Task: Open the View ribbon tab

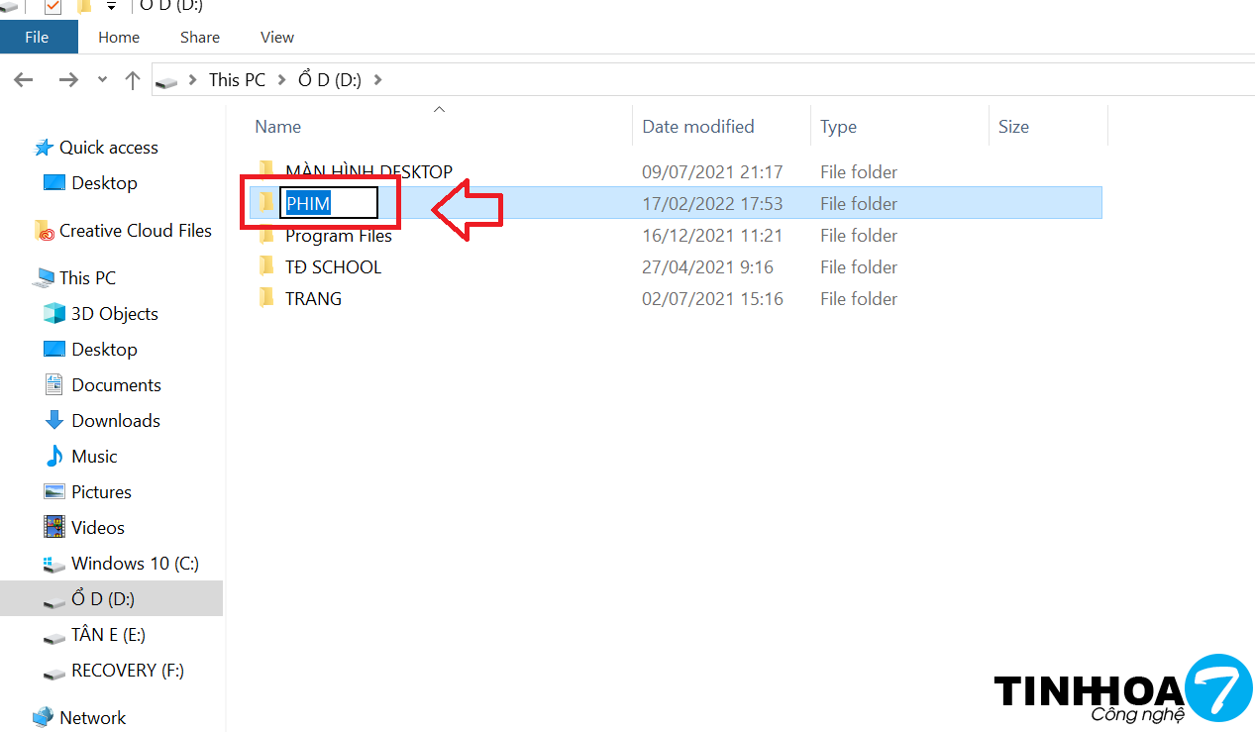Action: tap(277, 37)
